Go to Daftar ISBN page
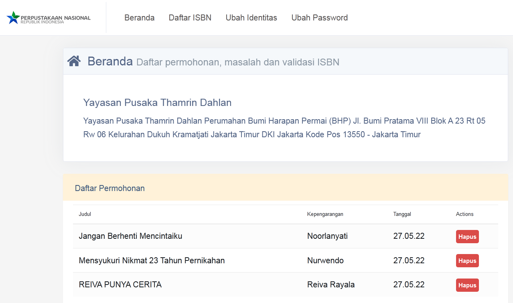 (190, 18)
